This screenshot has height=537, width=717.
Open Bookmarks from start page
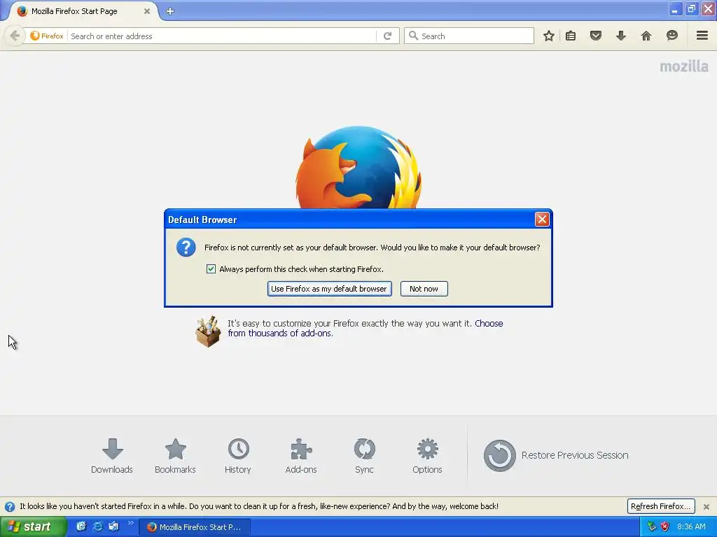[x=175, y=456]
